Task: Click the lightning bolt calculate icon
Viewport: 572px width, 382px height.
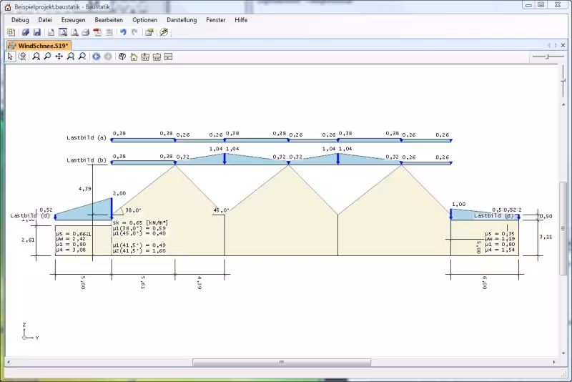Action: 164,32
